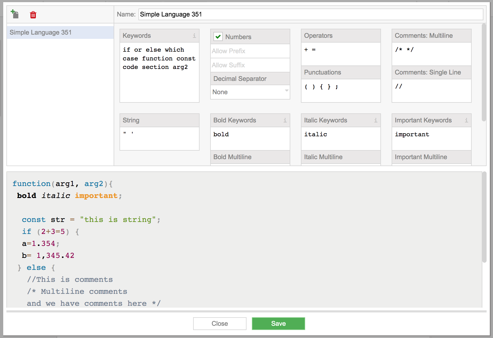Screen dimensions: 493x338
Task: Click the Allow Suffix field
Action: (x=250, y=65)
